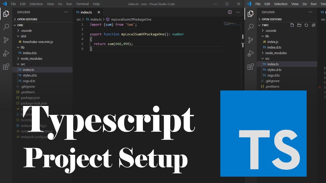The image size is (326, 183).
Task: Open Selection menu in right window
Action: [x=281, y=4]
